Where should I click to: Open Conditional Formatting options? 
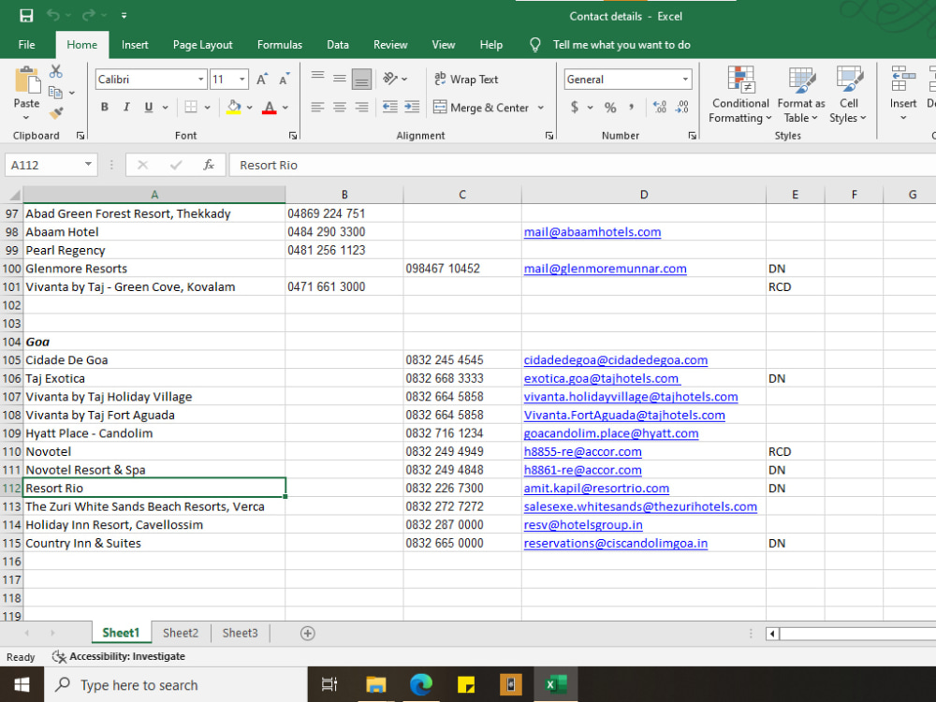739,94
